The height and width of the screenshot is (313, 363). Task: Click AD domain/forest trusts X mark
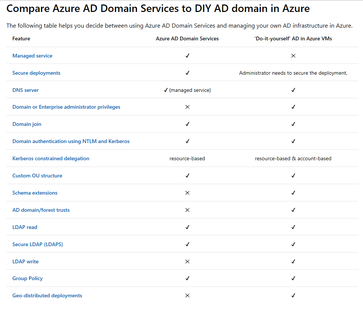coord(187,210)
